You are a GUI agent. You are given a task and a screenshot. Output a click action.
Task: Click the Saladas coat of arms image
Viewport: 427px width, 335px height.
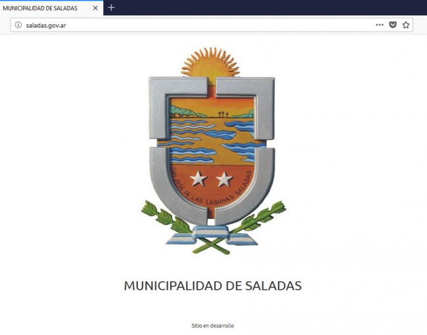point(213,150)
